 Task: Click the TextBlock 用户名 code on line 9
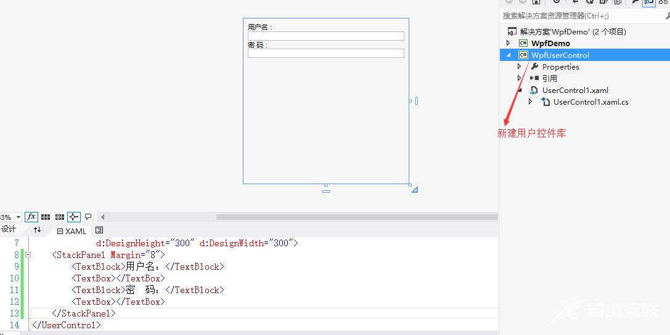point(148,267)
